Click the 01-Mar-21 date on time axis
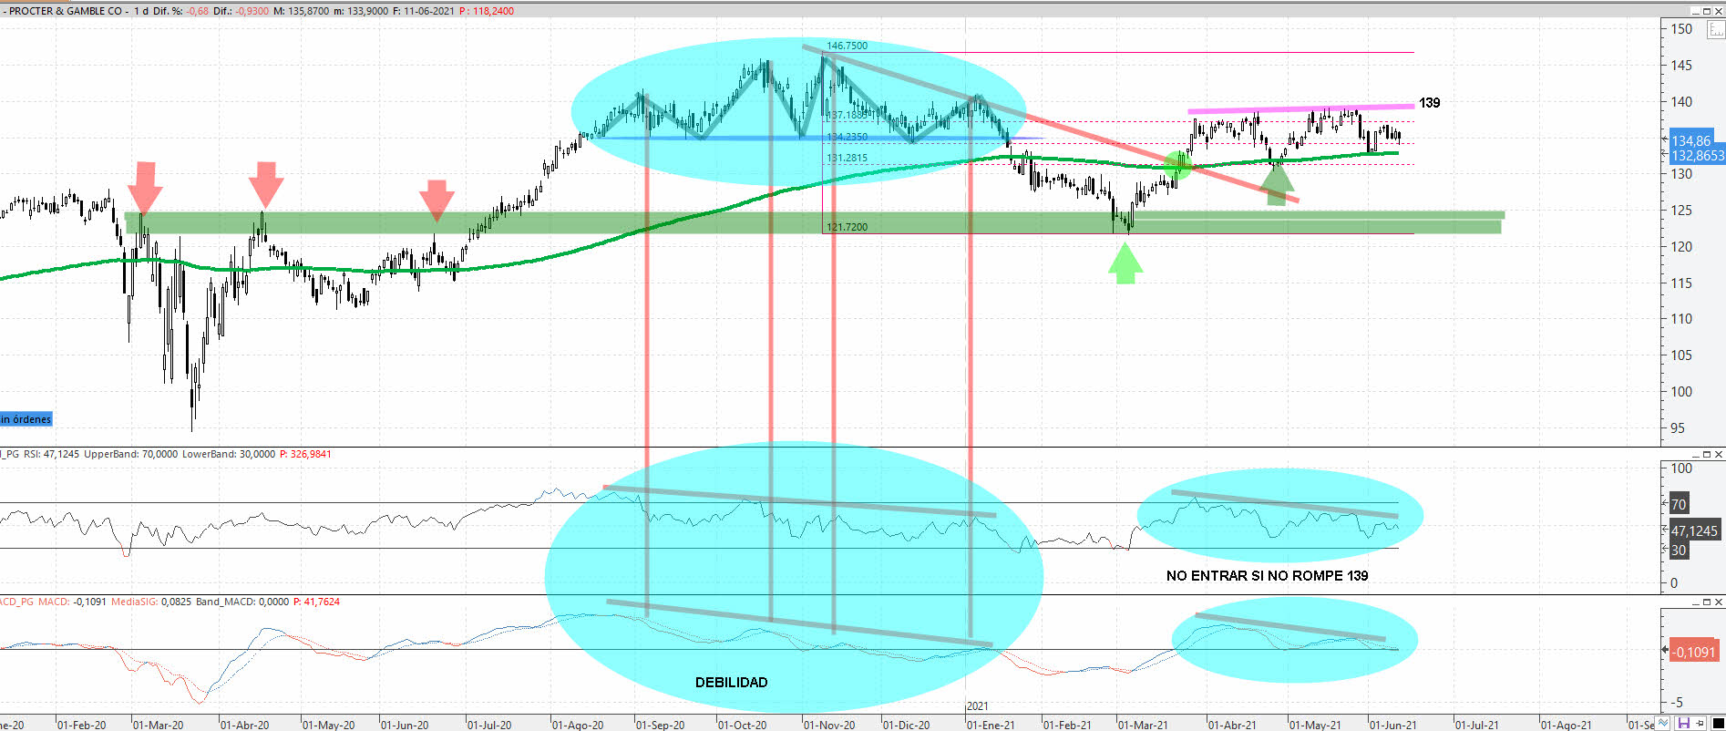Viewport: 1726px width, 731px height. click(x=1143, y=725)
